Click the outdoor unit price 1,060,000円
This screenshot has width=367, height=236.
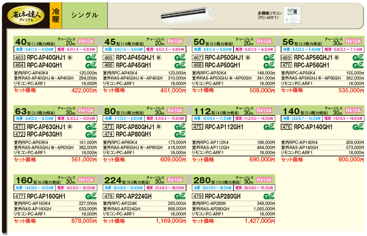(264, 209)
